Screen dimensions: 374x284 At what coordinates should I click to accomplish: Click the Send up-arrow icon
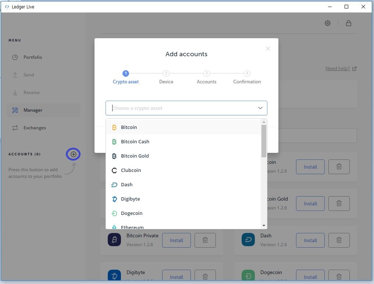(x=15, y=75)
